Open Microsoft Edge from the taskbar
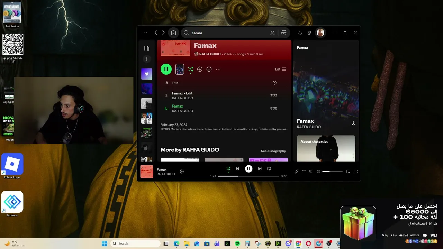The height and width of the screenshot is (249, 443). tap(176, 243)
